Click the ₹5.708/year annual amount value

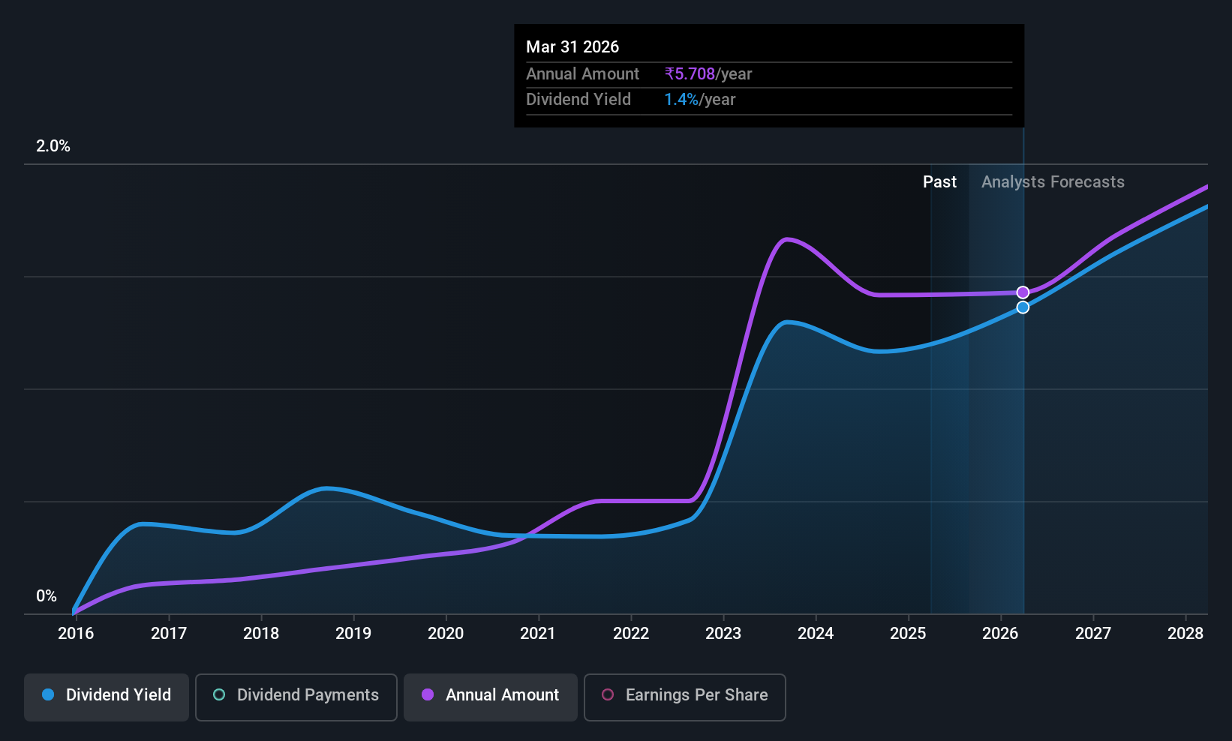pos(708,74)
